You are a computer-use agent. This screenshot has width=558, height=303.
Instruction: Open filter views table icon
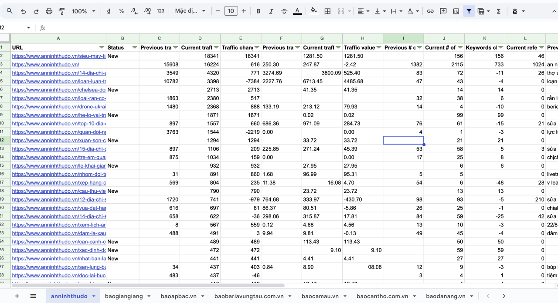[483, 11]
